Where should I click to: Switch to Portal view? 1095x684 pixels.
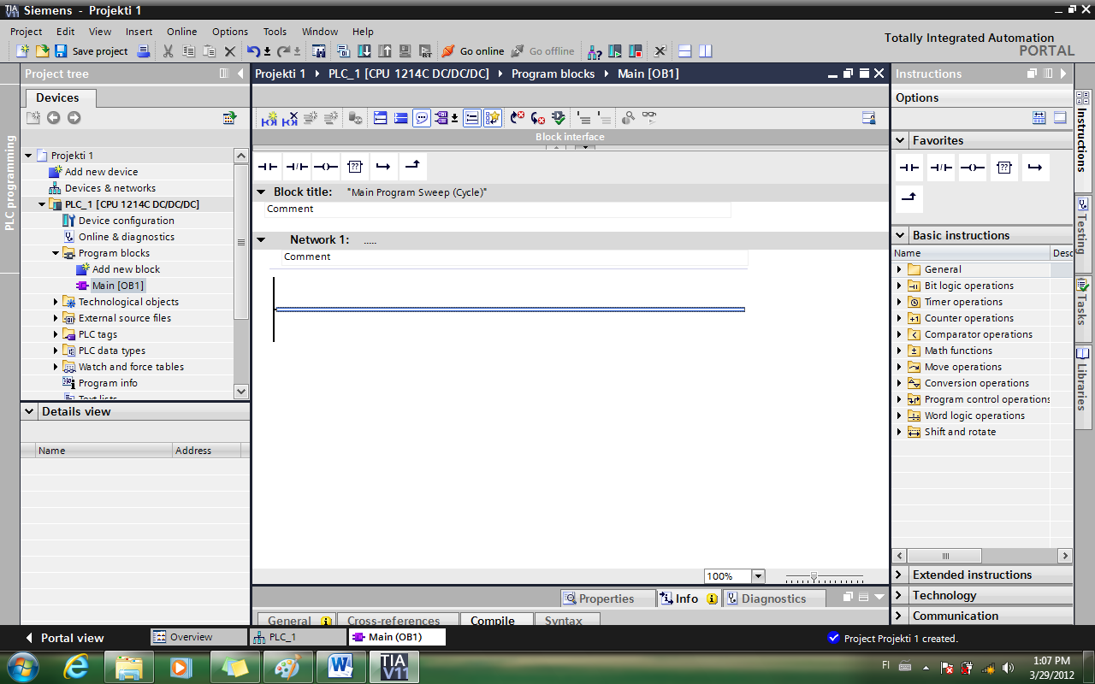pos(64,638)
